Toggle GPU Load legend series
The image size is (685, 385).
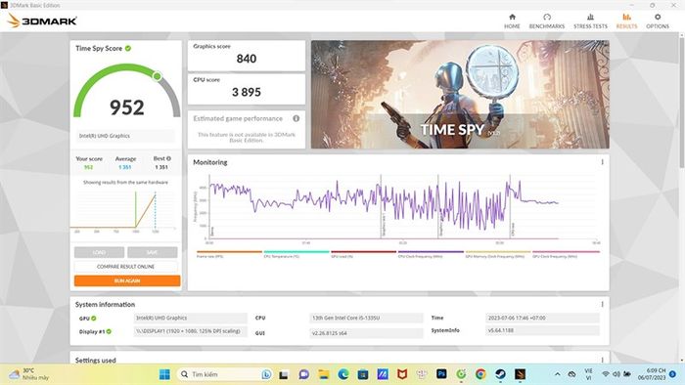(x=363, y=254)
